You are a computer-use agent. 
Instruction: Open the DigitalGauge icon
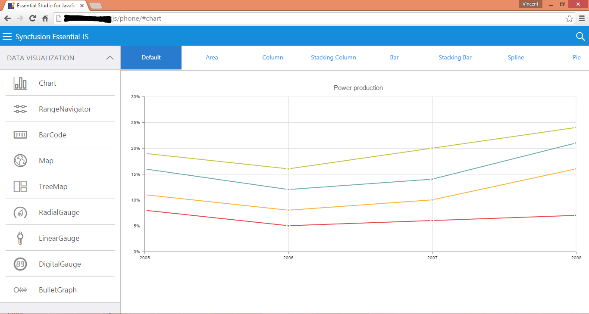(20, 264)
